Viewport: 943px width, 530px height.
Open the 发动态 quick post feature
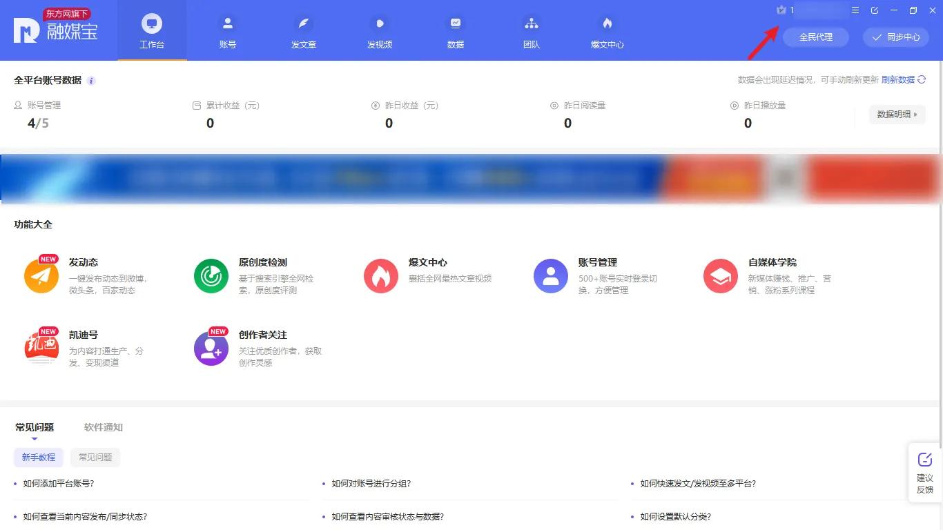pos(41,276)
